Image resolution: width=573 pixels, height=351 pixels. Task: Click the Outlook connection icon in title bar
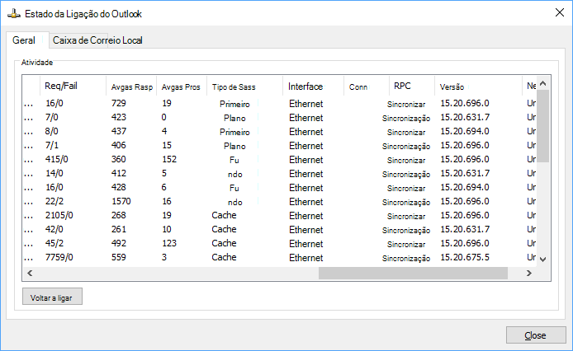point(13,14)
